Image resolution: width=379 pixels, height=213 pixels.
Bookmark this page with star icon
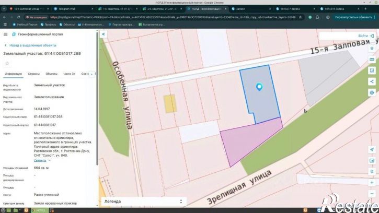point(300,17)
